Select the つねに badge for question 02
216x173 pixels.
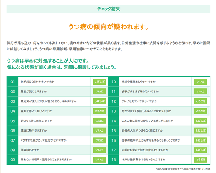[99, 91]
